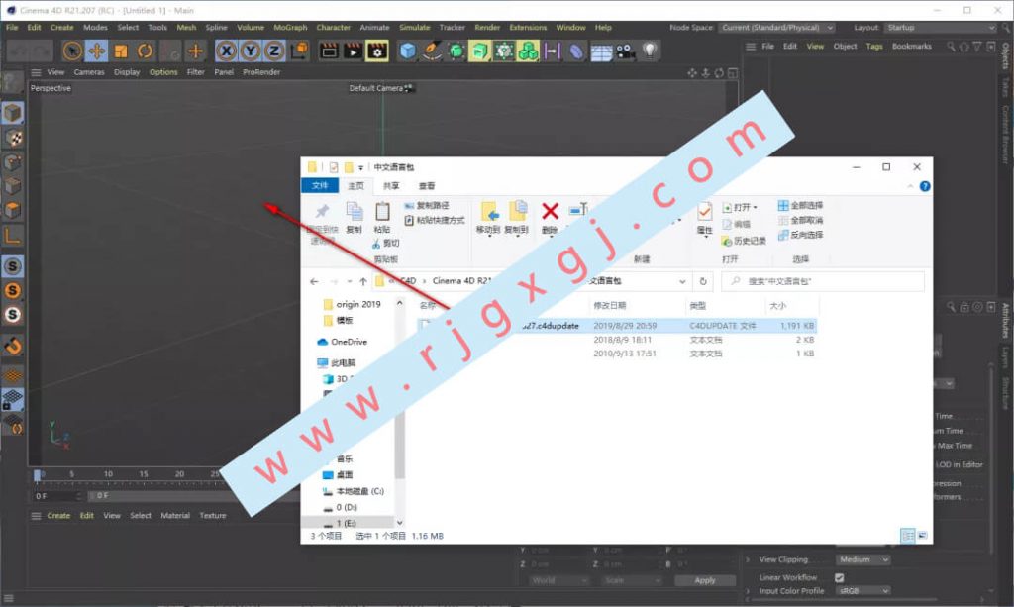The width and height of the screenshot is (1014, 607).
Task: Focus the Explorer search box
Action: [823, 282]
